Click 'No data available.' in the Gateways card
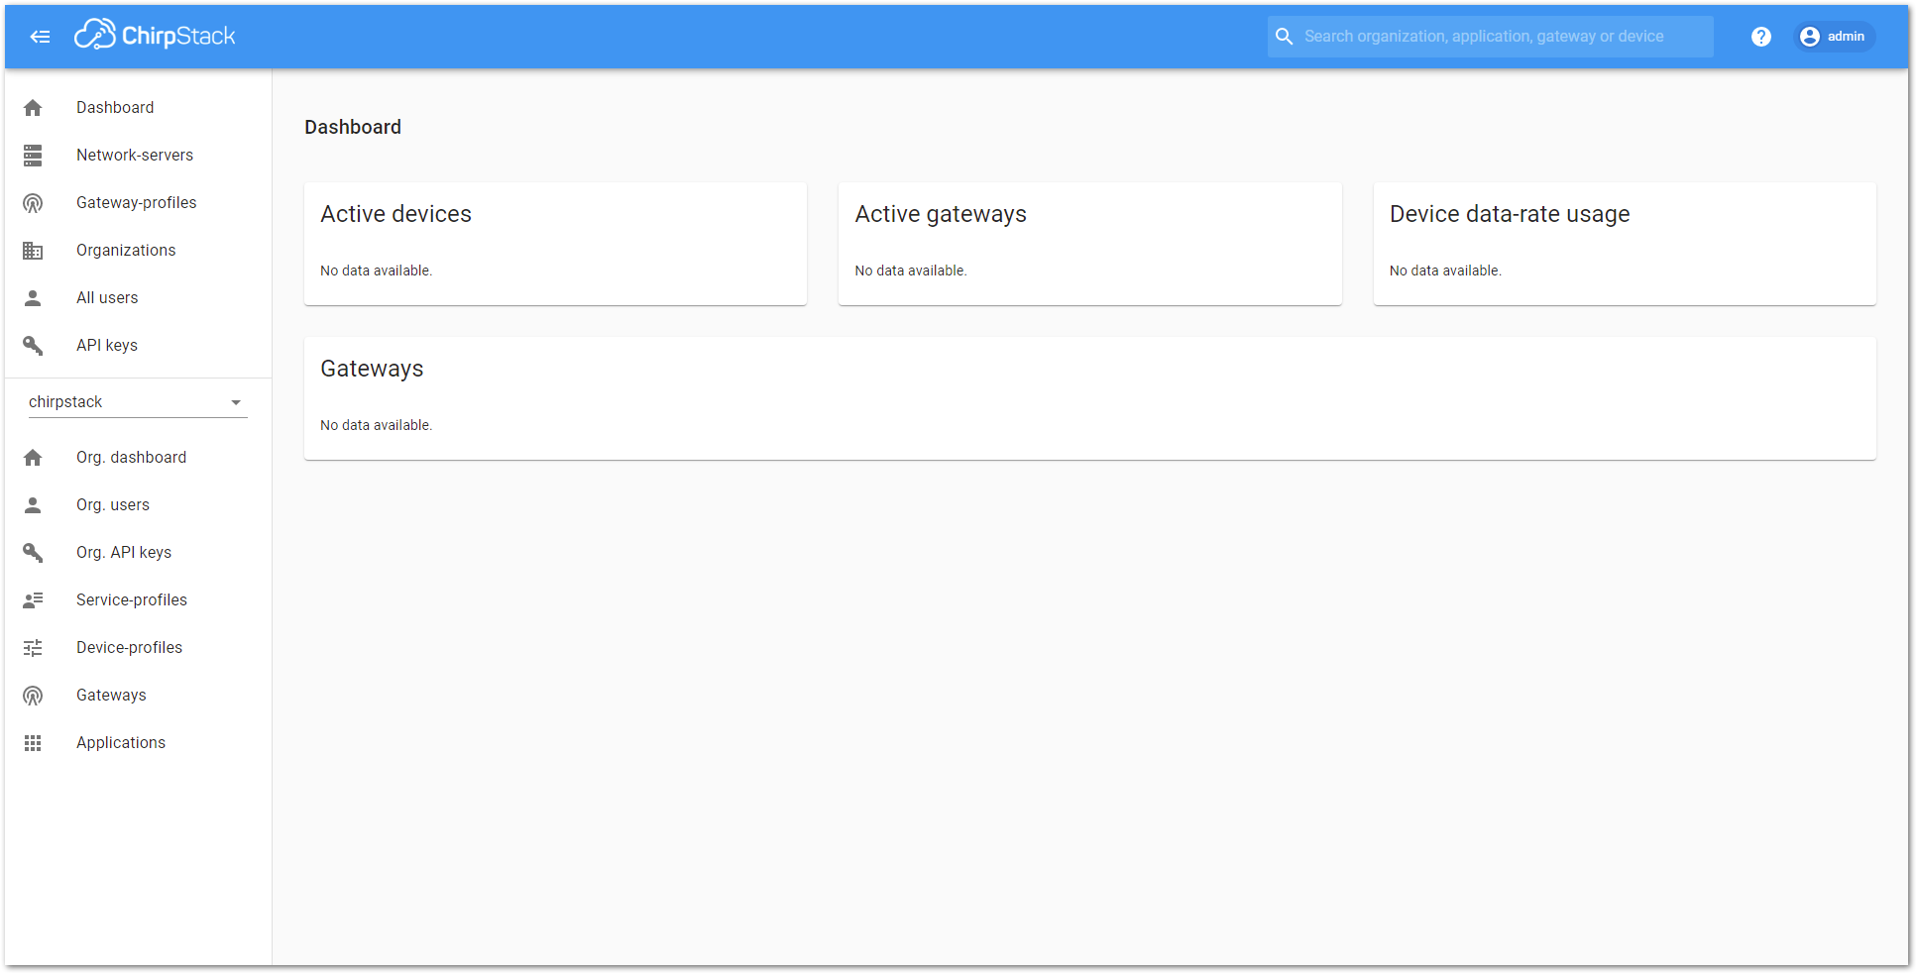The width and height of the screenshot is (1917, 974). point(376,425)
